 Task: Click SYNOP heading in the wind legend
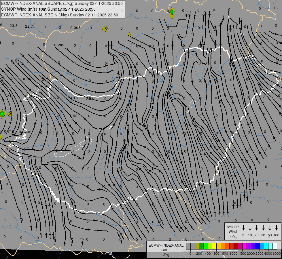[232, 227]
